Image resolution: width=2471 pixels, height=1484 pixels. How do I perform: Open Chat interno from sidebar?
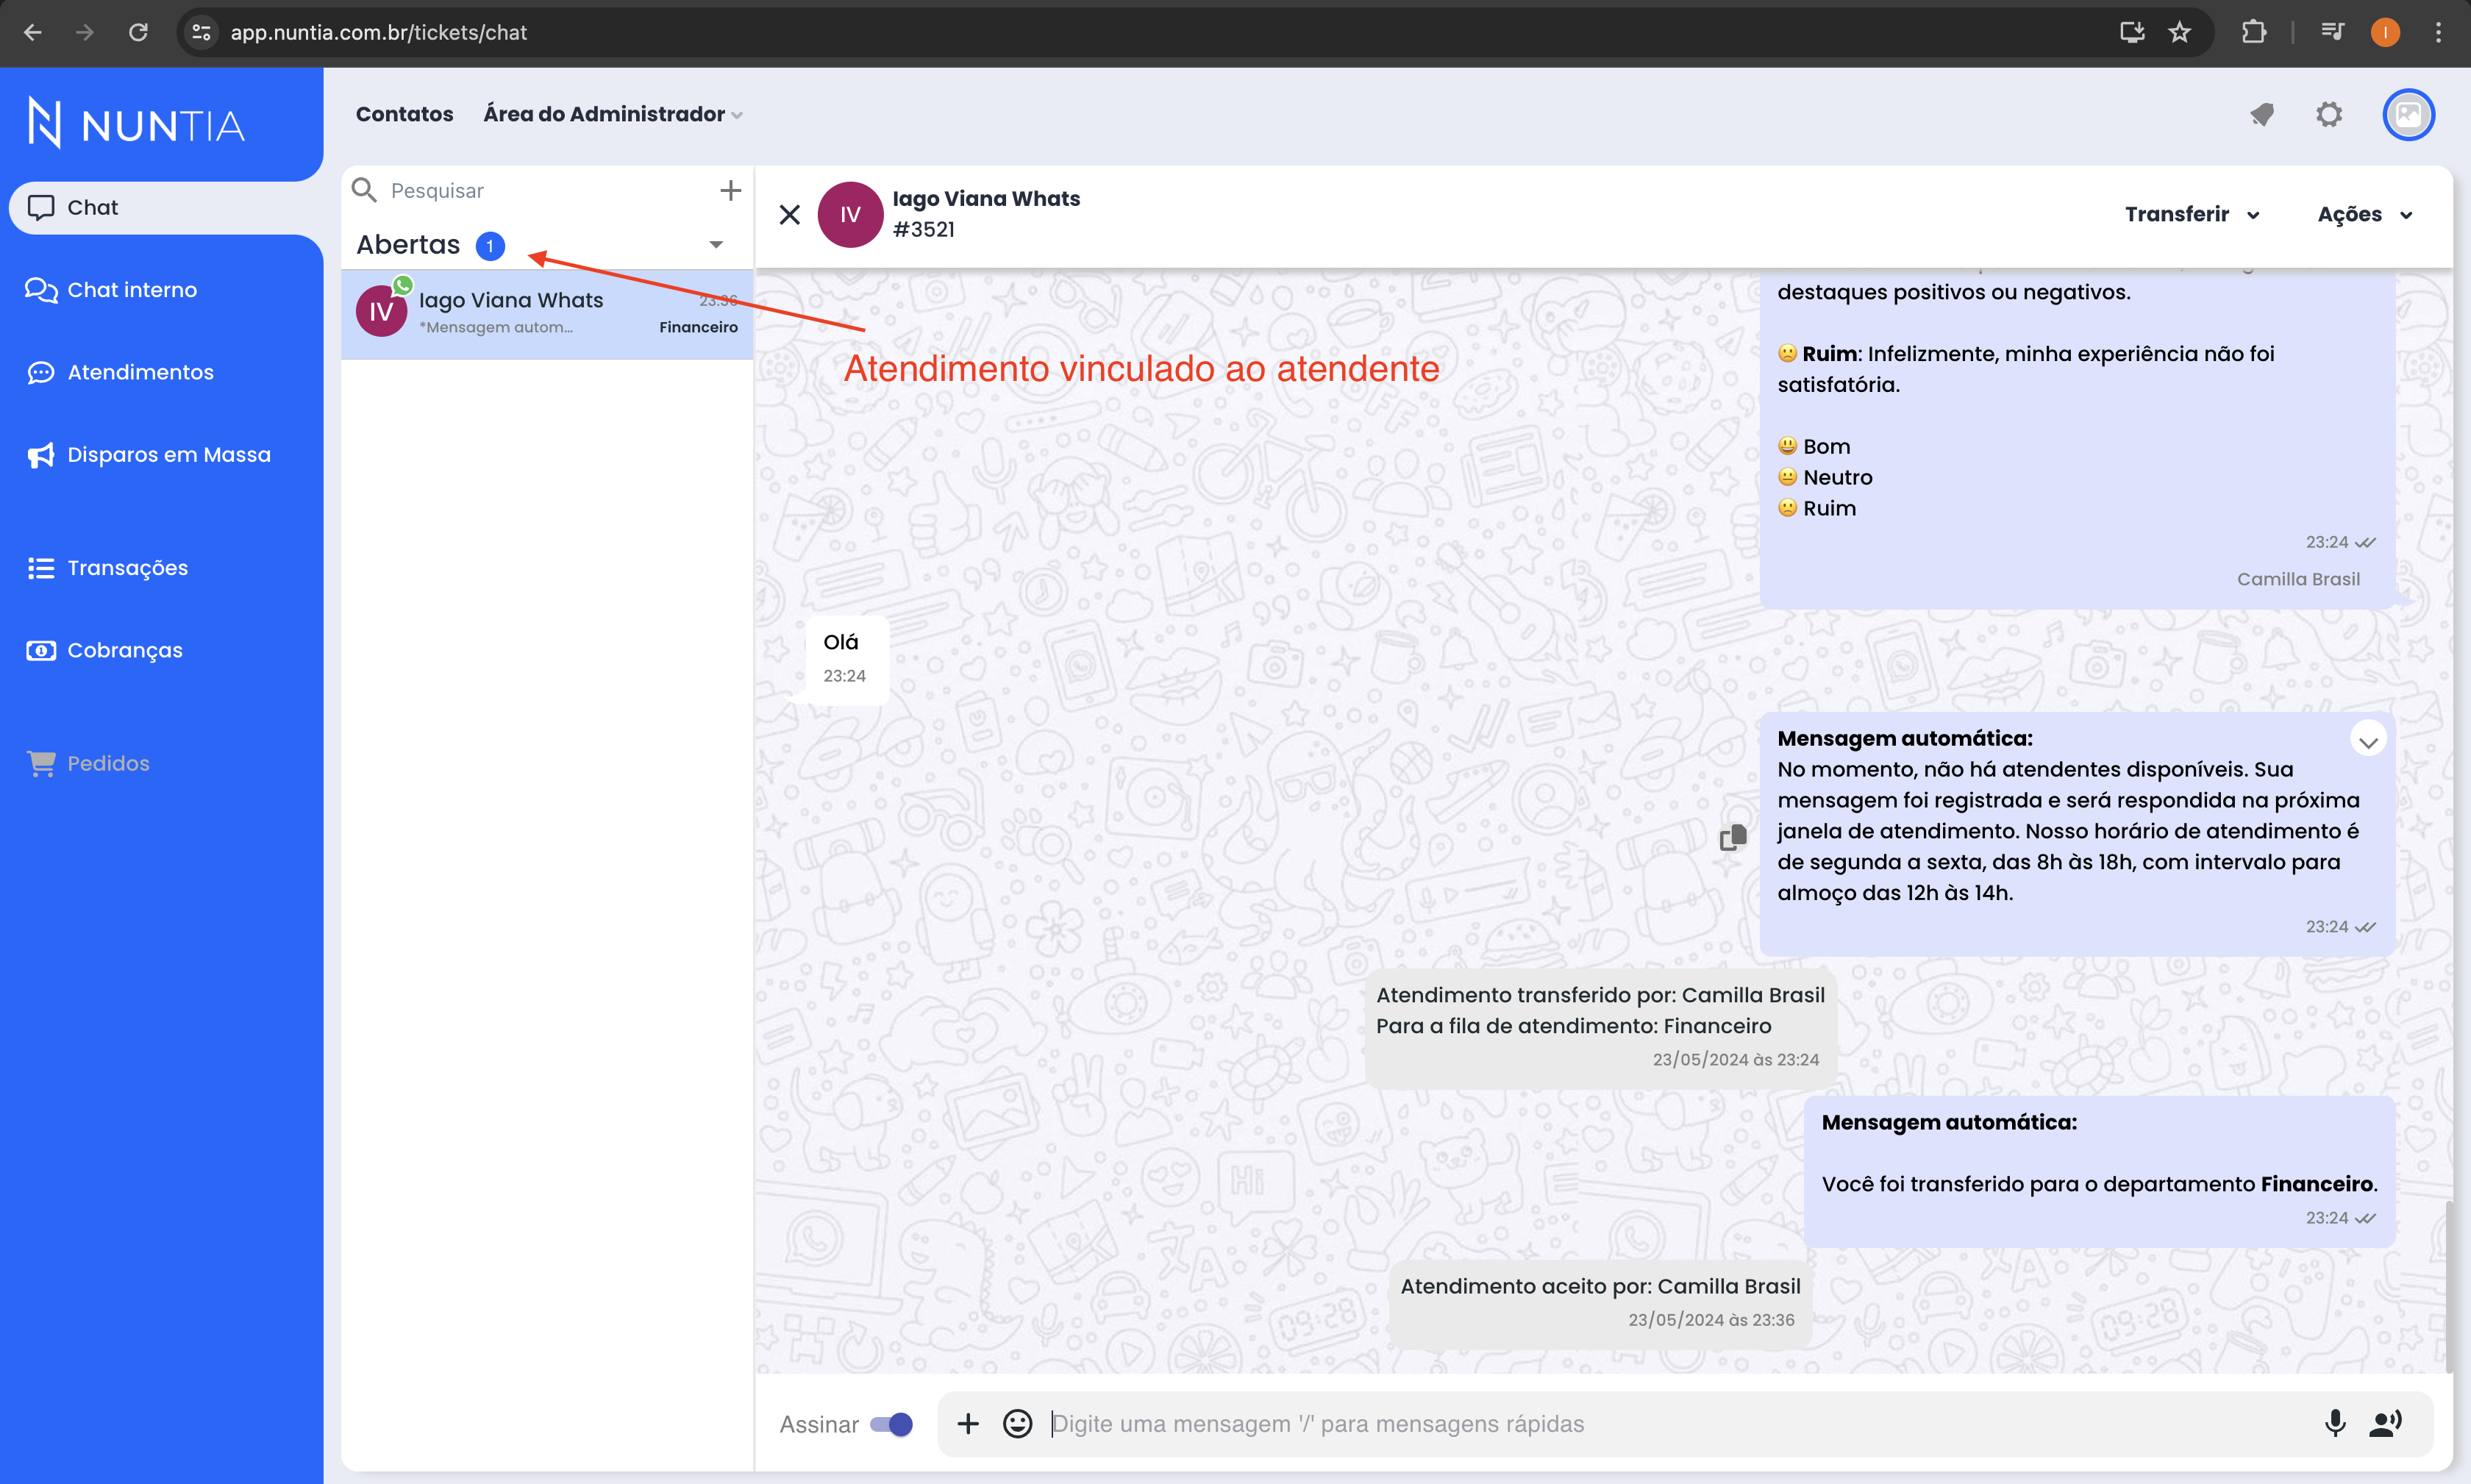pyautogui.click(x=112, y=290)
